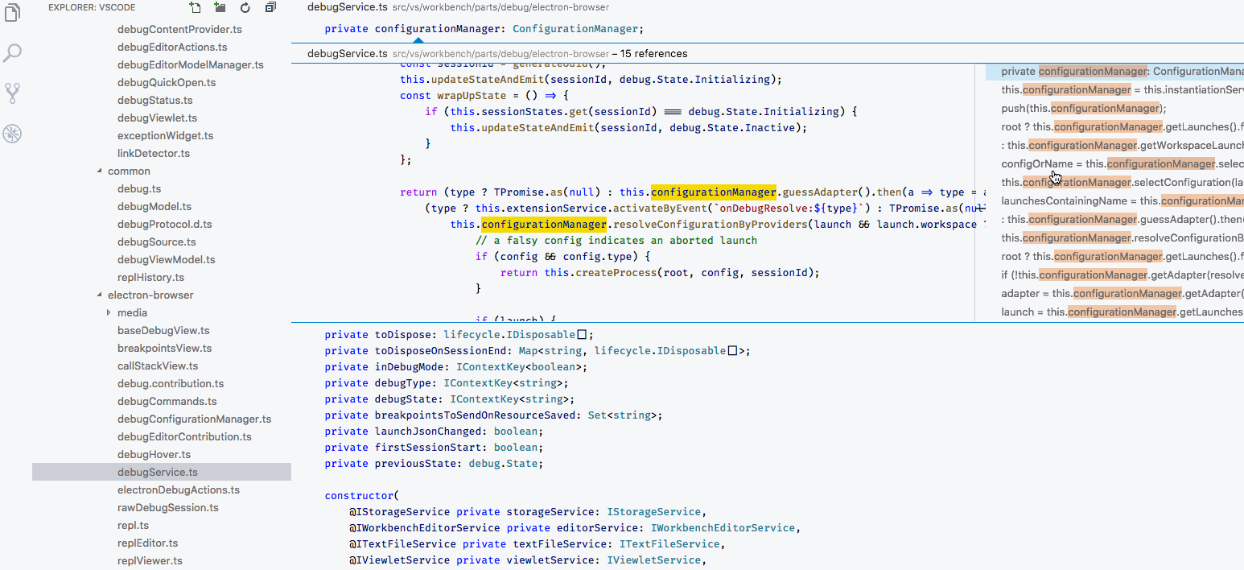Click the 15 references peek header

pos(496,53)
